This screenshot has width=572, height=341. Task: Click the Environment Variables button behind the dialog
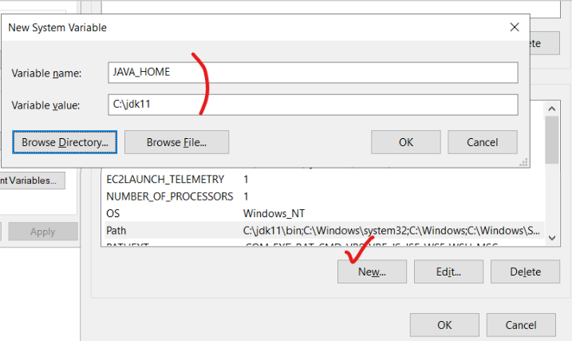point(32,180)
